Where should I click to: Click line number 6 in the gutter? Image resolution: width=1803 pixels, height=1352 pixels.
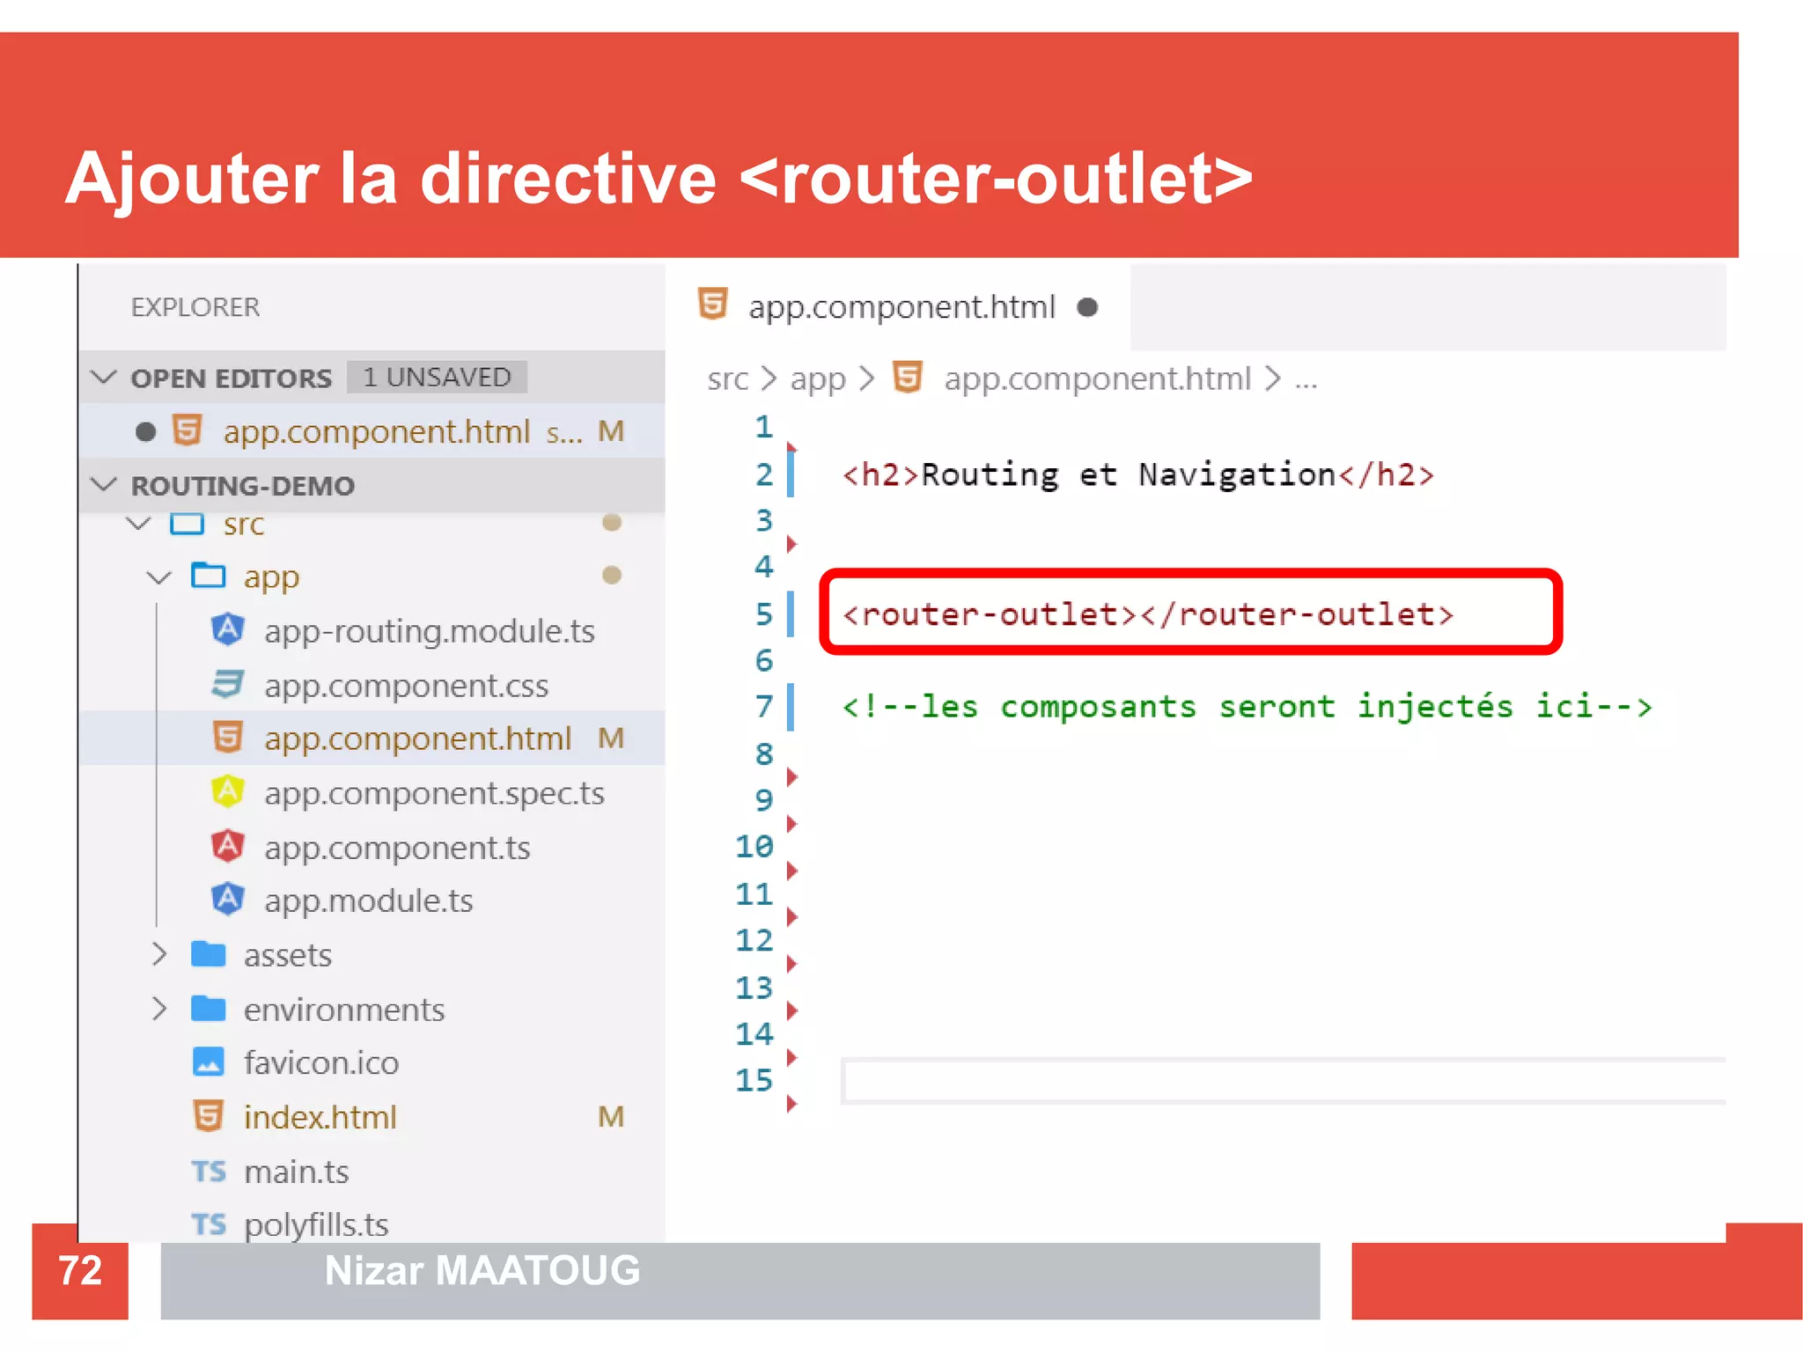(763, 659)
